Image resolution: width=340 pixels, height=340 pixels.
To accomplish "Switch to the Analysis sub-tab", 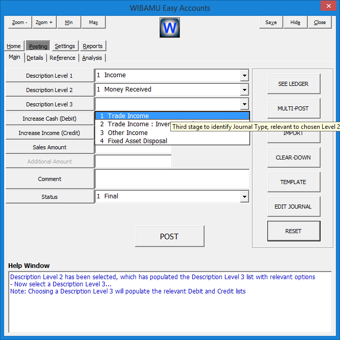I will coord(92,58).
